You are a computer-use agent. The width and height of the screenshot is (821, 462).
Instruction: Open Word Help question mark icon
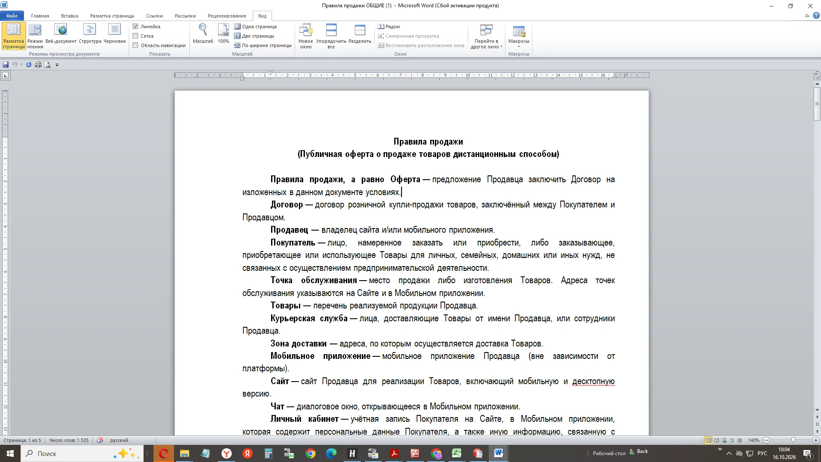pos(816,16)
